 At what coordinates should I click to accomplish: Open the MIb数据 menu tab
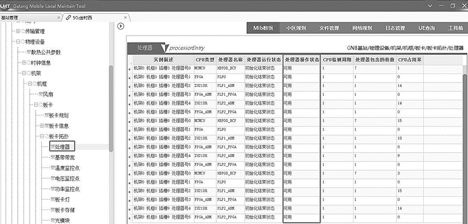coord(263,28)
